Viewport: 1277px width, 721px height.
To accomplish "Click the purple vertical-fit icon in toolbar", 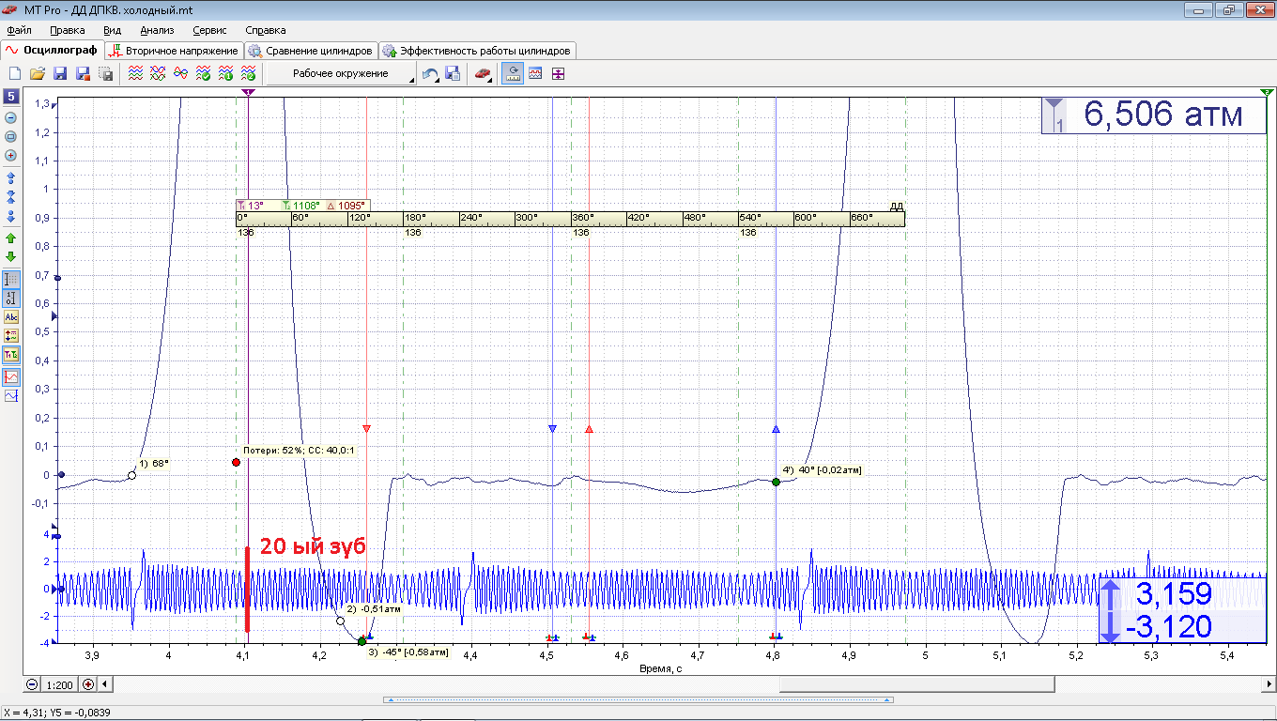I will (559, 73).
